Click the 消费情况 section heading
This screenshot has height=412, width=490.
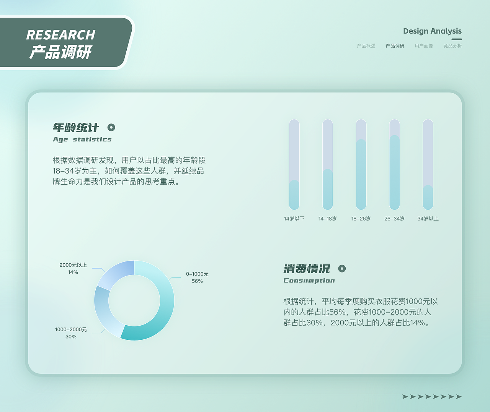(307, 269)
